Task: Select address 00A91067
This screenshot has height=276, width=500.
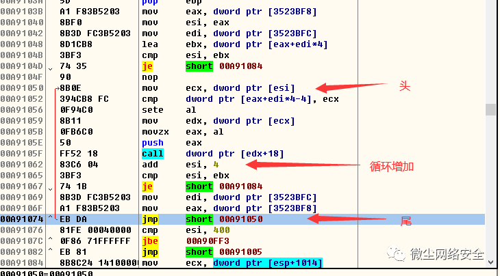Action: point(22,187)
